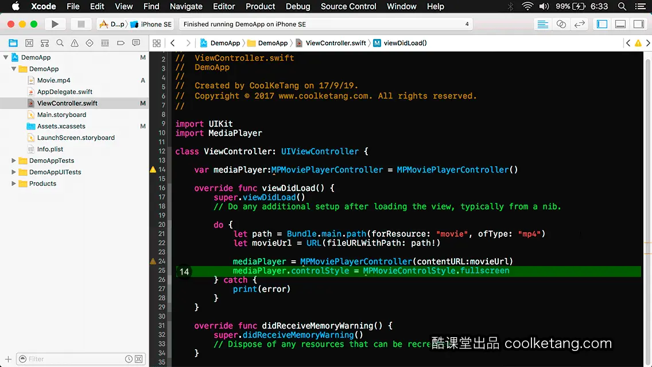Expand the DemoAppUITests folder

[14, 171]
